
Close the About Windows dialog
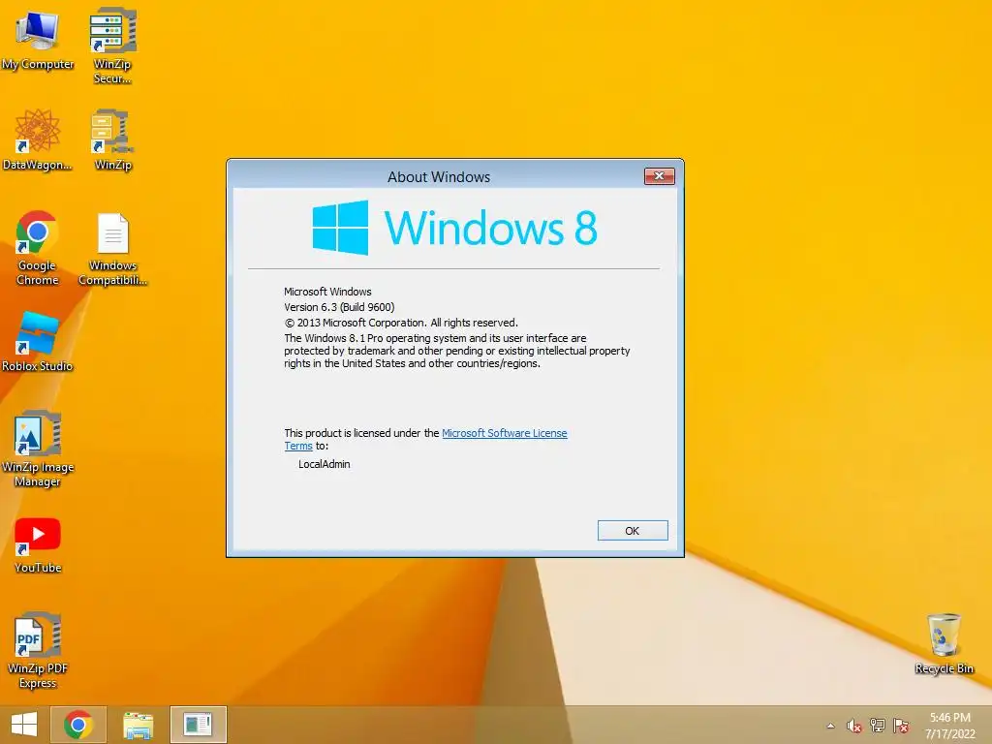pos(659,176)
